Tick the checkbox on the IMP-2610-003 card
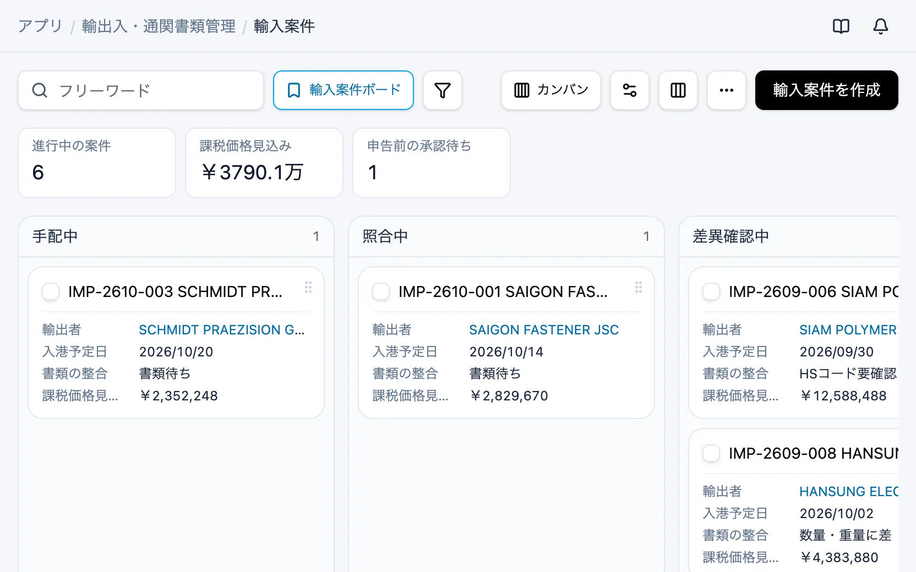Screen dimensions: 916x572 pos(51,291)
